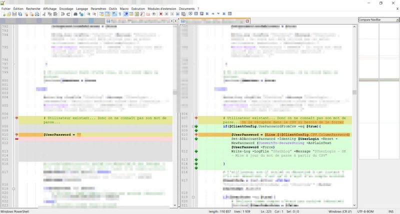
Task: Open the Encodage menu
Action: (x=65, y=8)
